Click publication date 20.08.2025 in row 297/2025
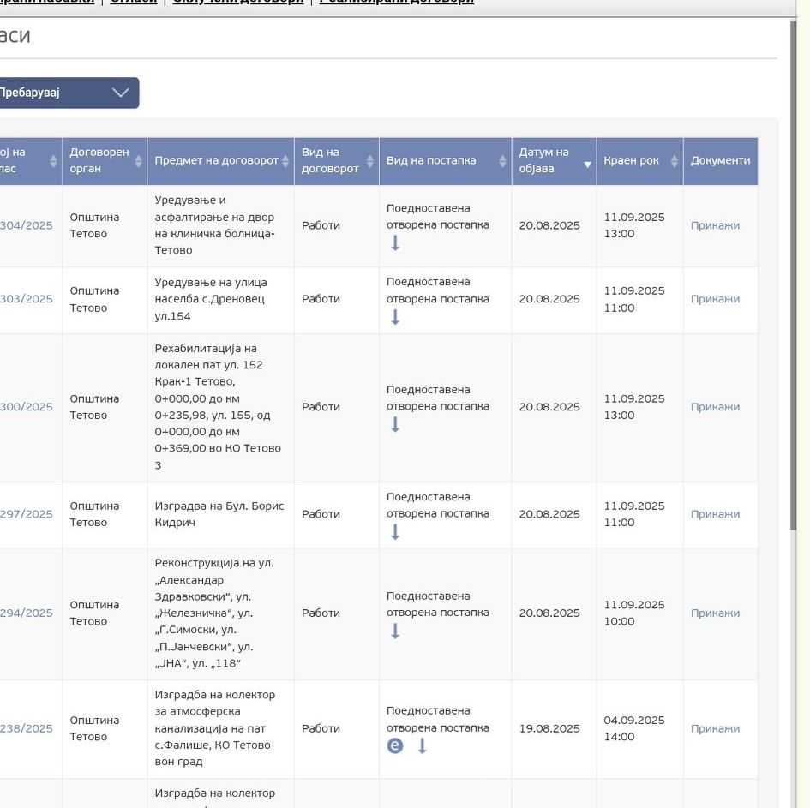The image size is (810, 808). (x=549, y=514)
